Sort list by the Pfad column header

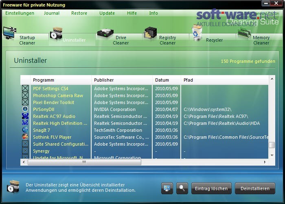[225, 80]
